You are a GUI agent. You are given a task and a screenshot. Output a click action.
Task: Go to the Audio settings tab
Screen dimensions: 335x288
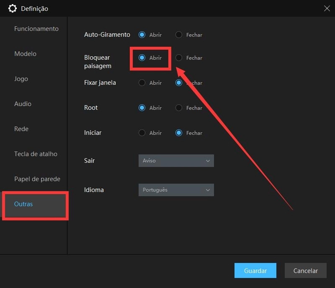coord(23,104)
